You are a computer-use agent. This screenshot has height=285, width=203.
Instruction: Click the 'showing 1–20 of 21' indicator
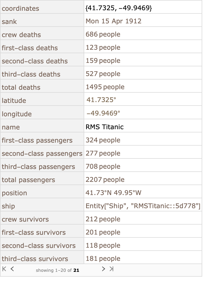coord(57,270)
